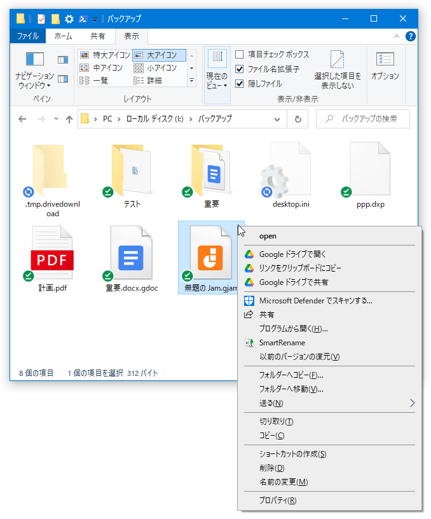Choose リンクをクリップボードにコピー
This screenshot has width=431, height=519.
(329, 268)
